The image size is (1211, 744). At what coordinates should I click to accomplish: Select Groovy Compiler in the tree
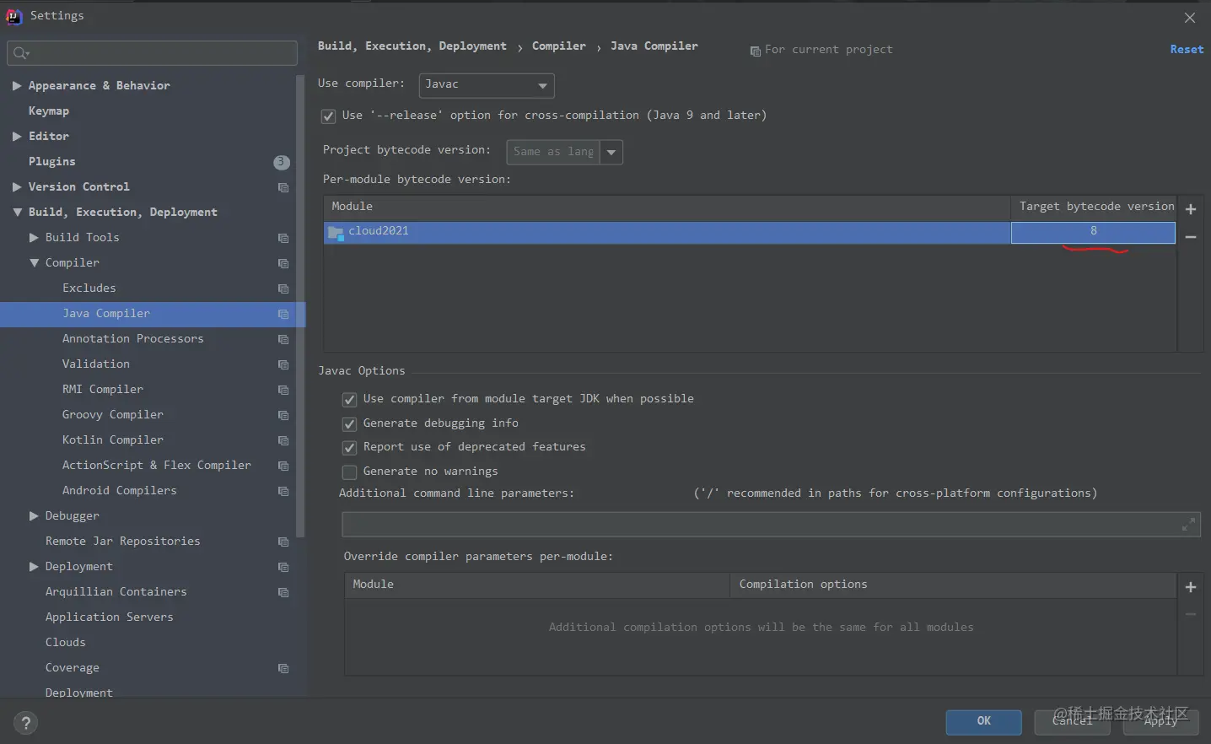(x=113, y=415)
